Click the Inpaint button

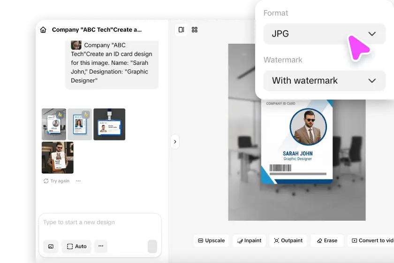[249, 240]
